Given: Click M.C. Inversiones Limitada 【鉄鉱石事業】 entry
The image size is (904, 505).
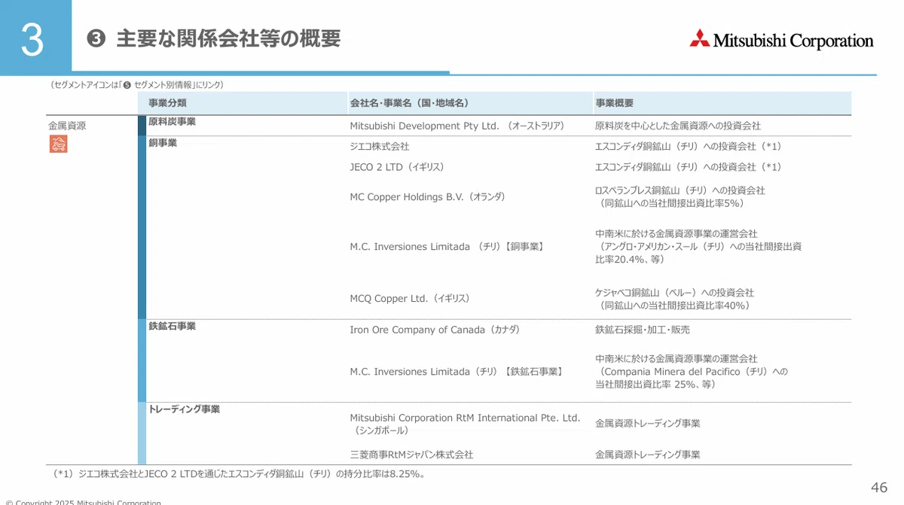Looking at the screenshot, I should click(x=457, y=371).
